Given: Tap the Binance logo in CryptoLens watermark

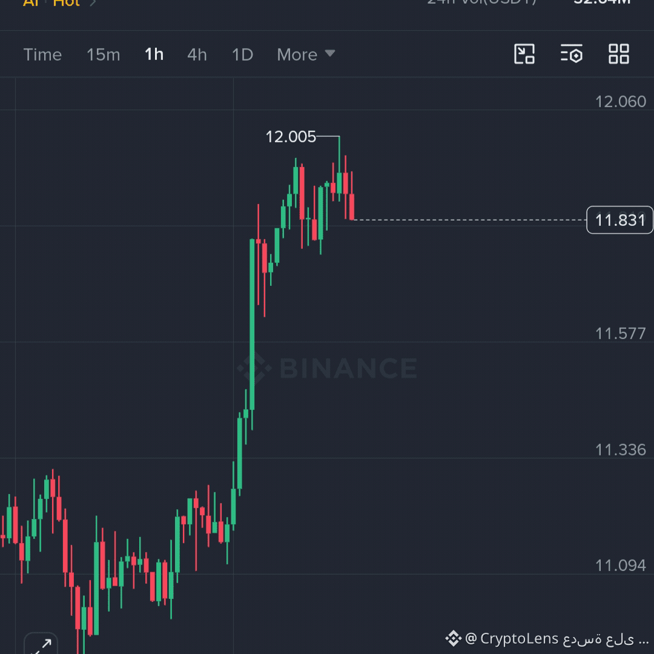Looking at the screenshot, I should (454, 638).
